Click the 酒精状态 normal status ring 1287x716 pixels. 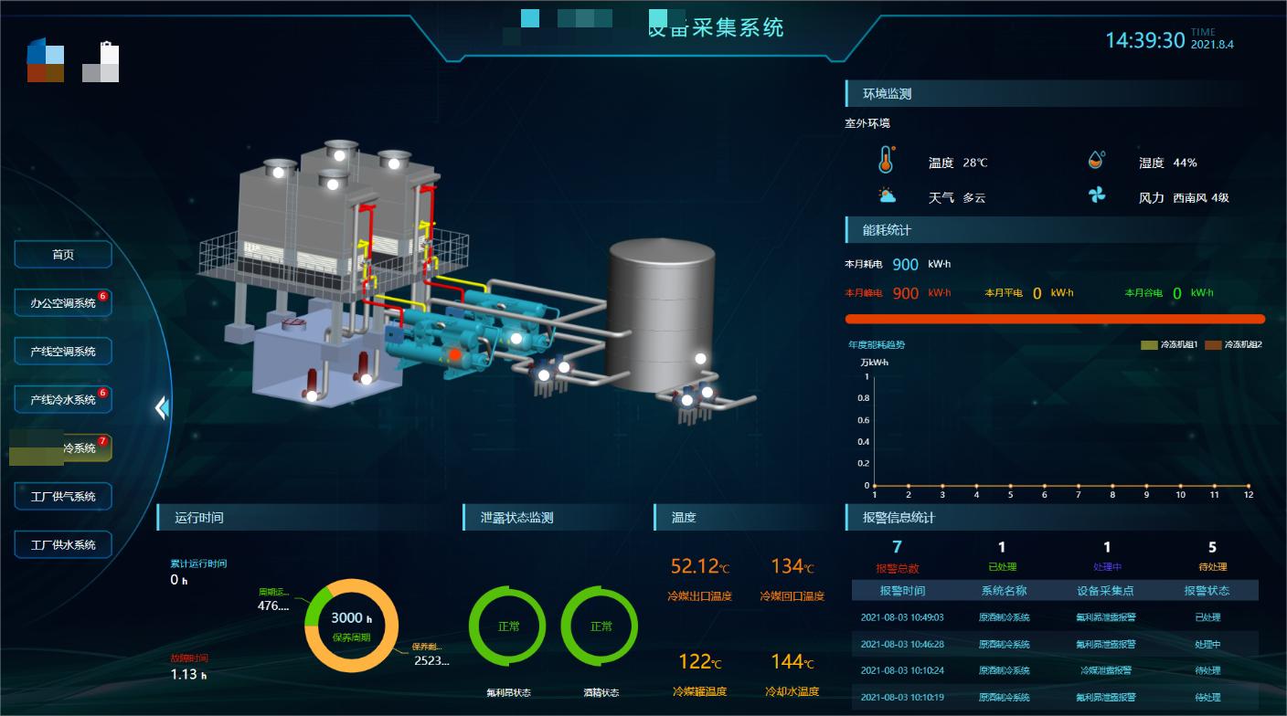600,626
